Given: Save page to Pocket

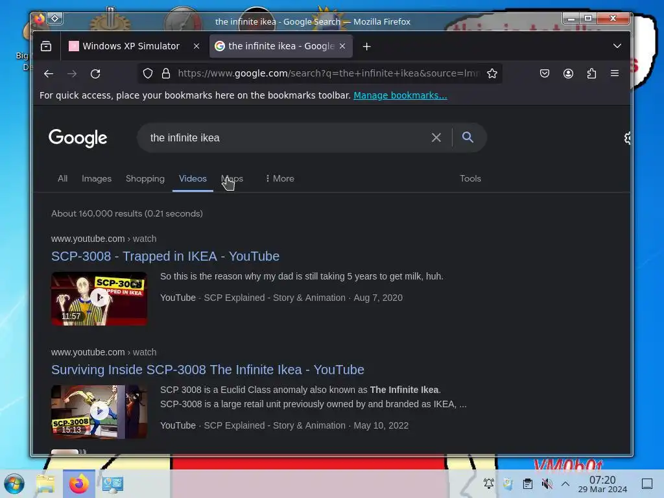Looking at the screenshot, I should (545, 73).
